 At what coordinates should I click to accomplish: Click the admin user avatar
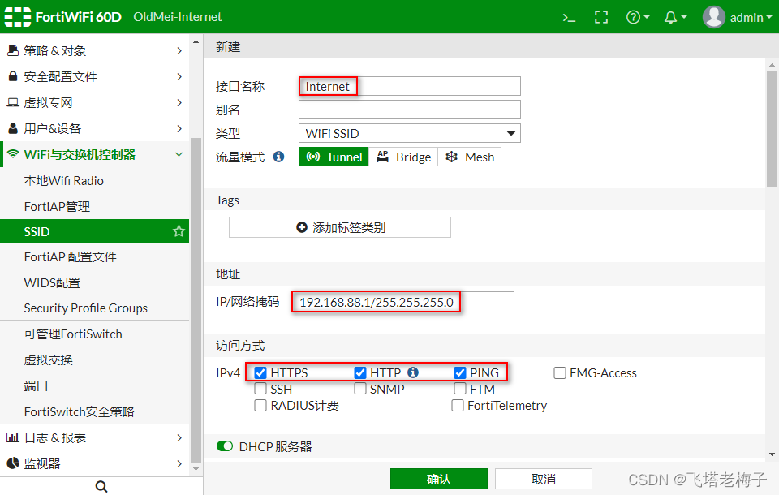(713, 17)
